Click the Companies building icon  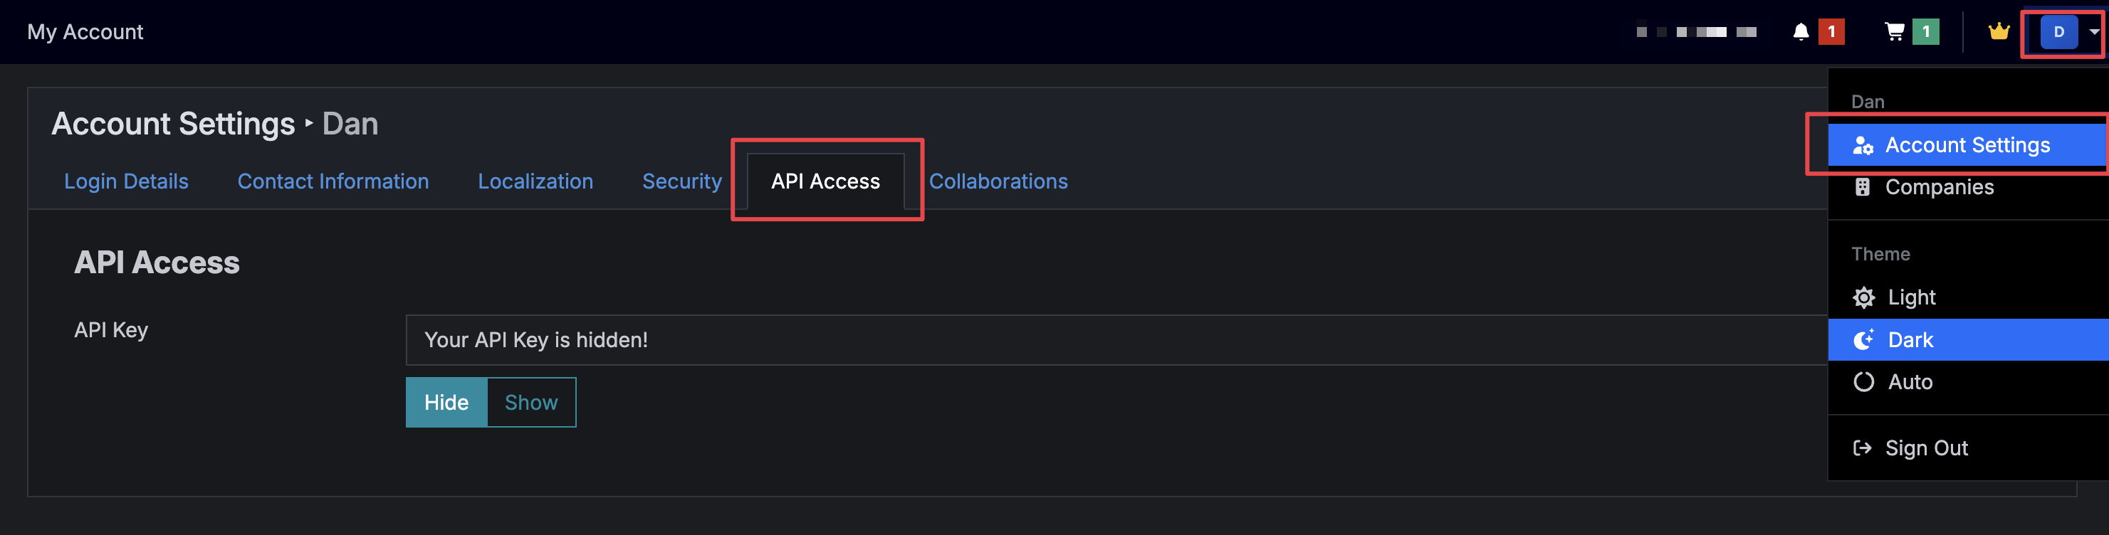pos(1862,187)
